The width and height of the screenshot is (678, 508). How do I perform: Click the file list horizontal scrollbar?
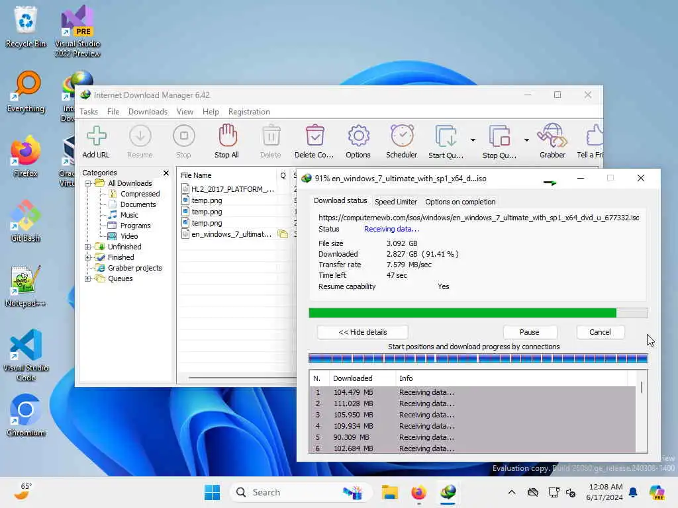[242, 378]
